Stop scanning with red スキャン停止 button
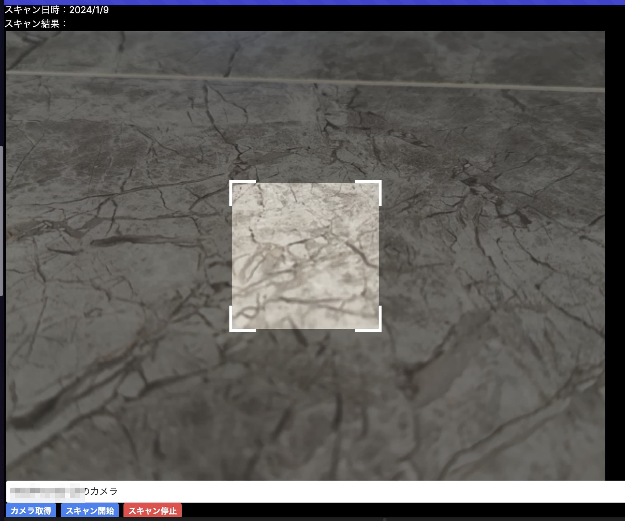Image resolution: width=625 pixels, height=521 pixels. click(152, 511)
